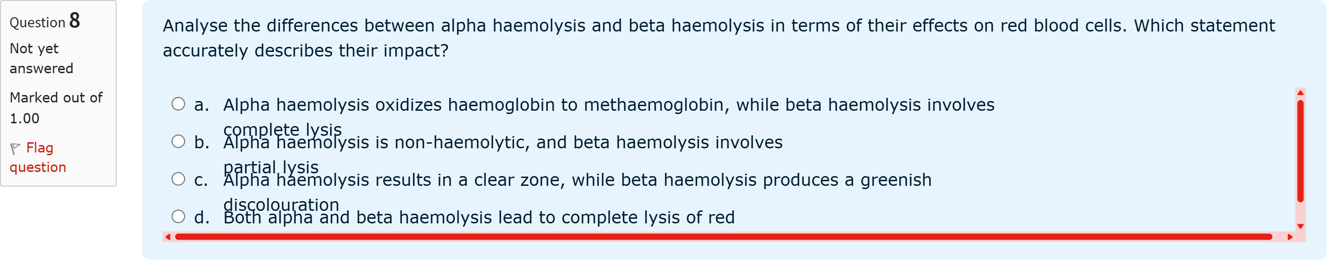Click answer text saying alpha haemolysis is non-haemolytic
The width and height of the screenshot is (1328, 260).
tap(502, 143)
